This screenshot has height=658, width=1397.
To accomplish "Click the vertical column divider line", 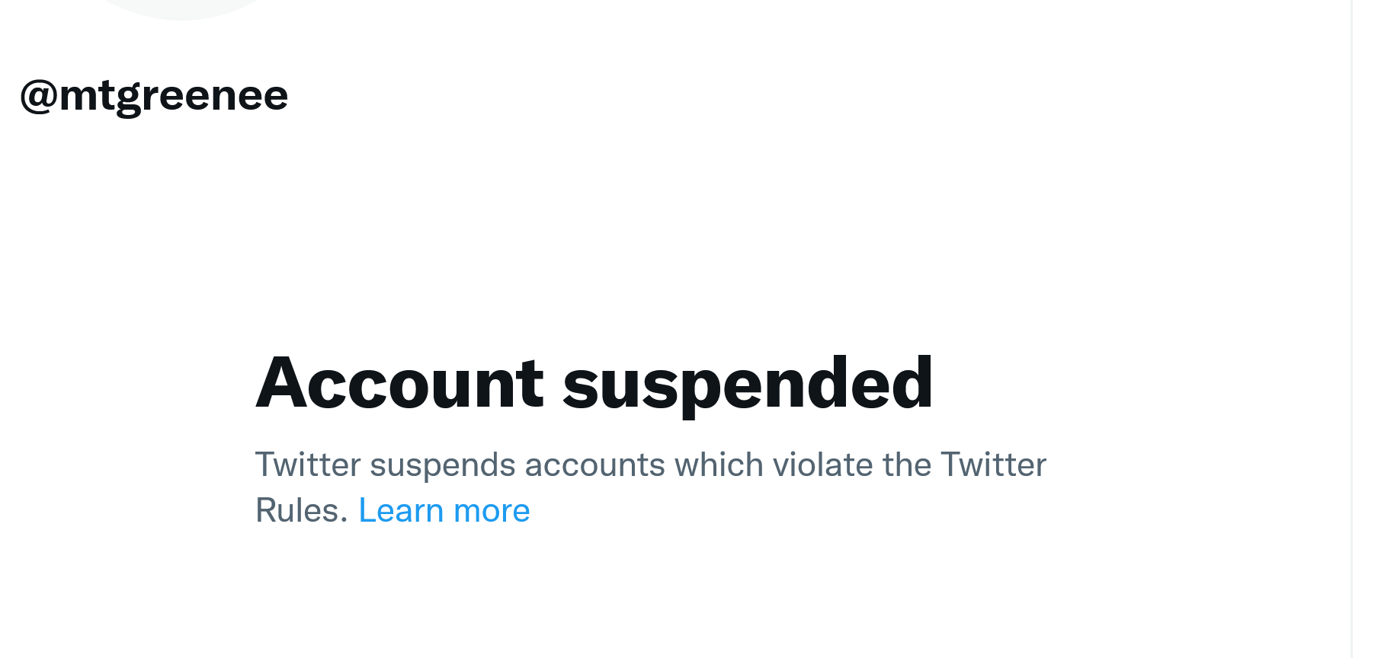I will [1352, 329].
